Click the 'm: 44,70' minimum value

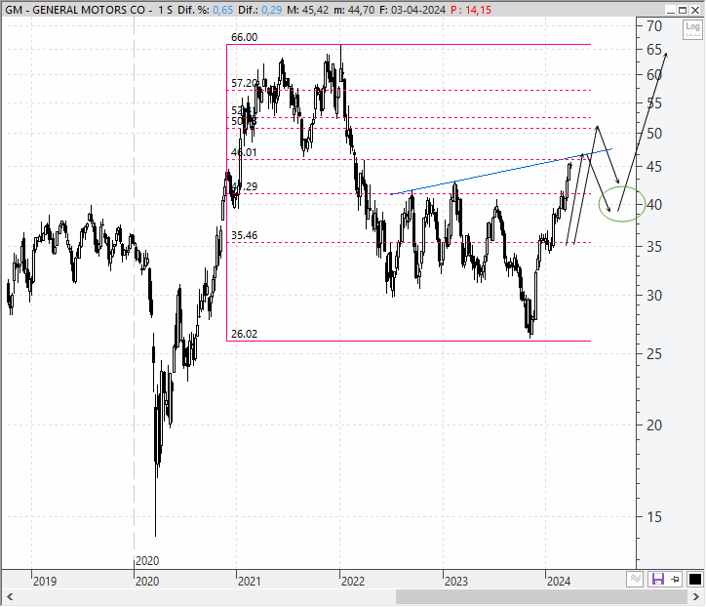tap(354, 10)
